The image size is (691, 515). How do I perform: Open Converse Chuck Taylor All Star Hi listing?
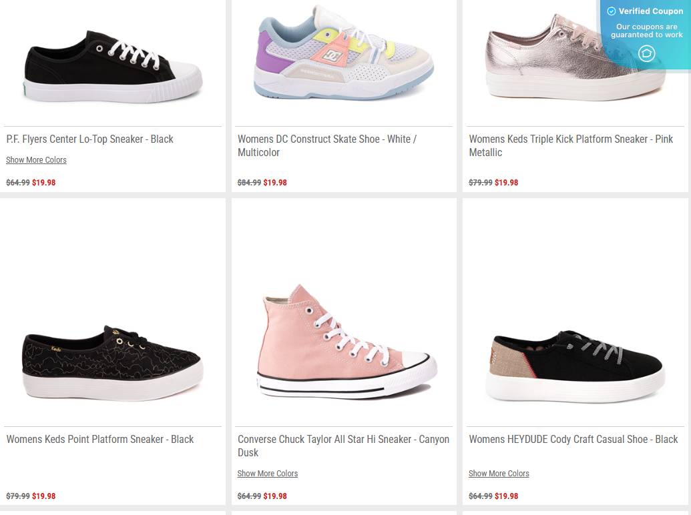tap(343, 446)
